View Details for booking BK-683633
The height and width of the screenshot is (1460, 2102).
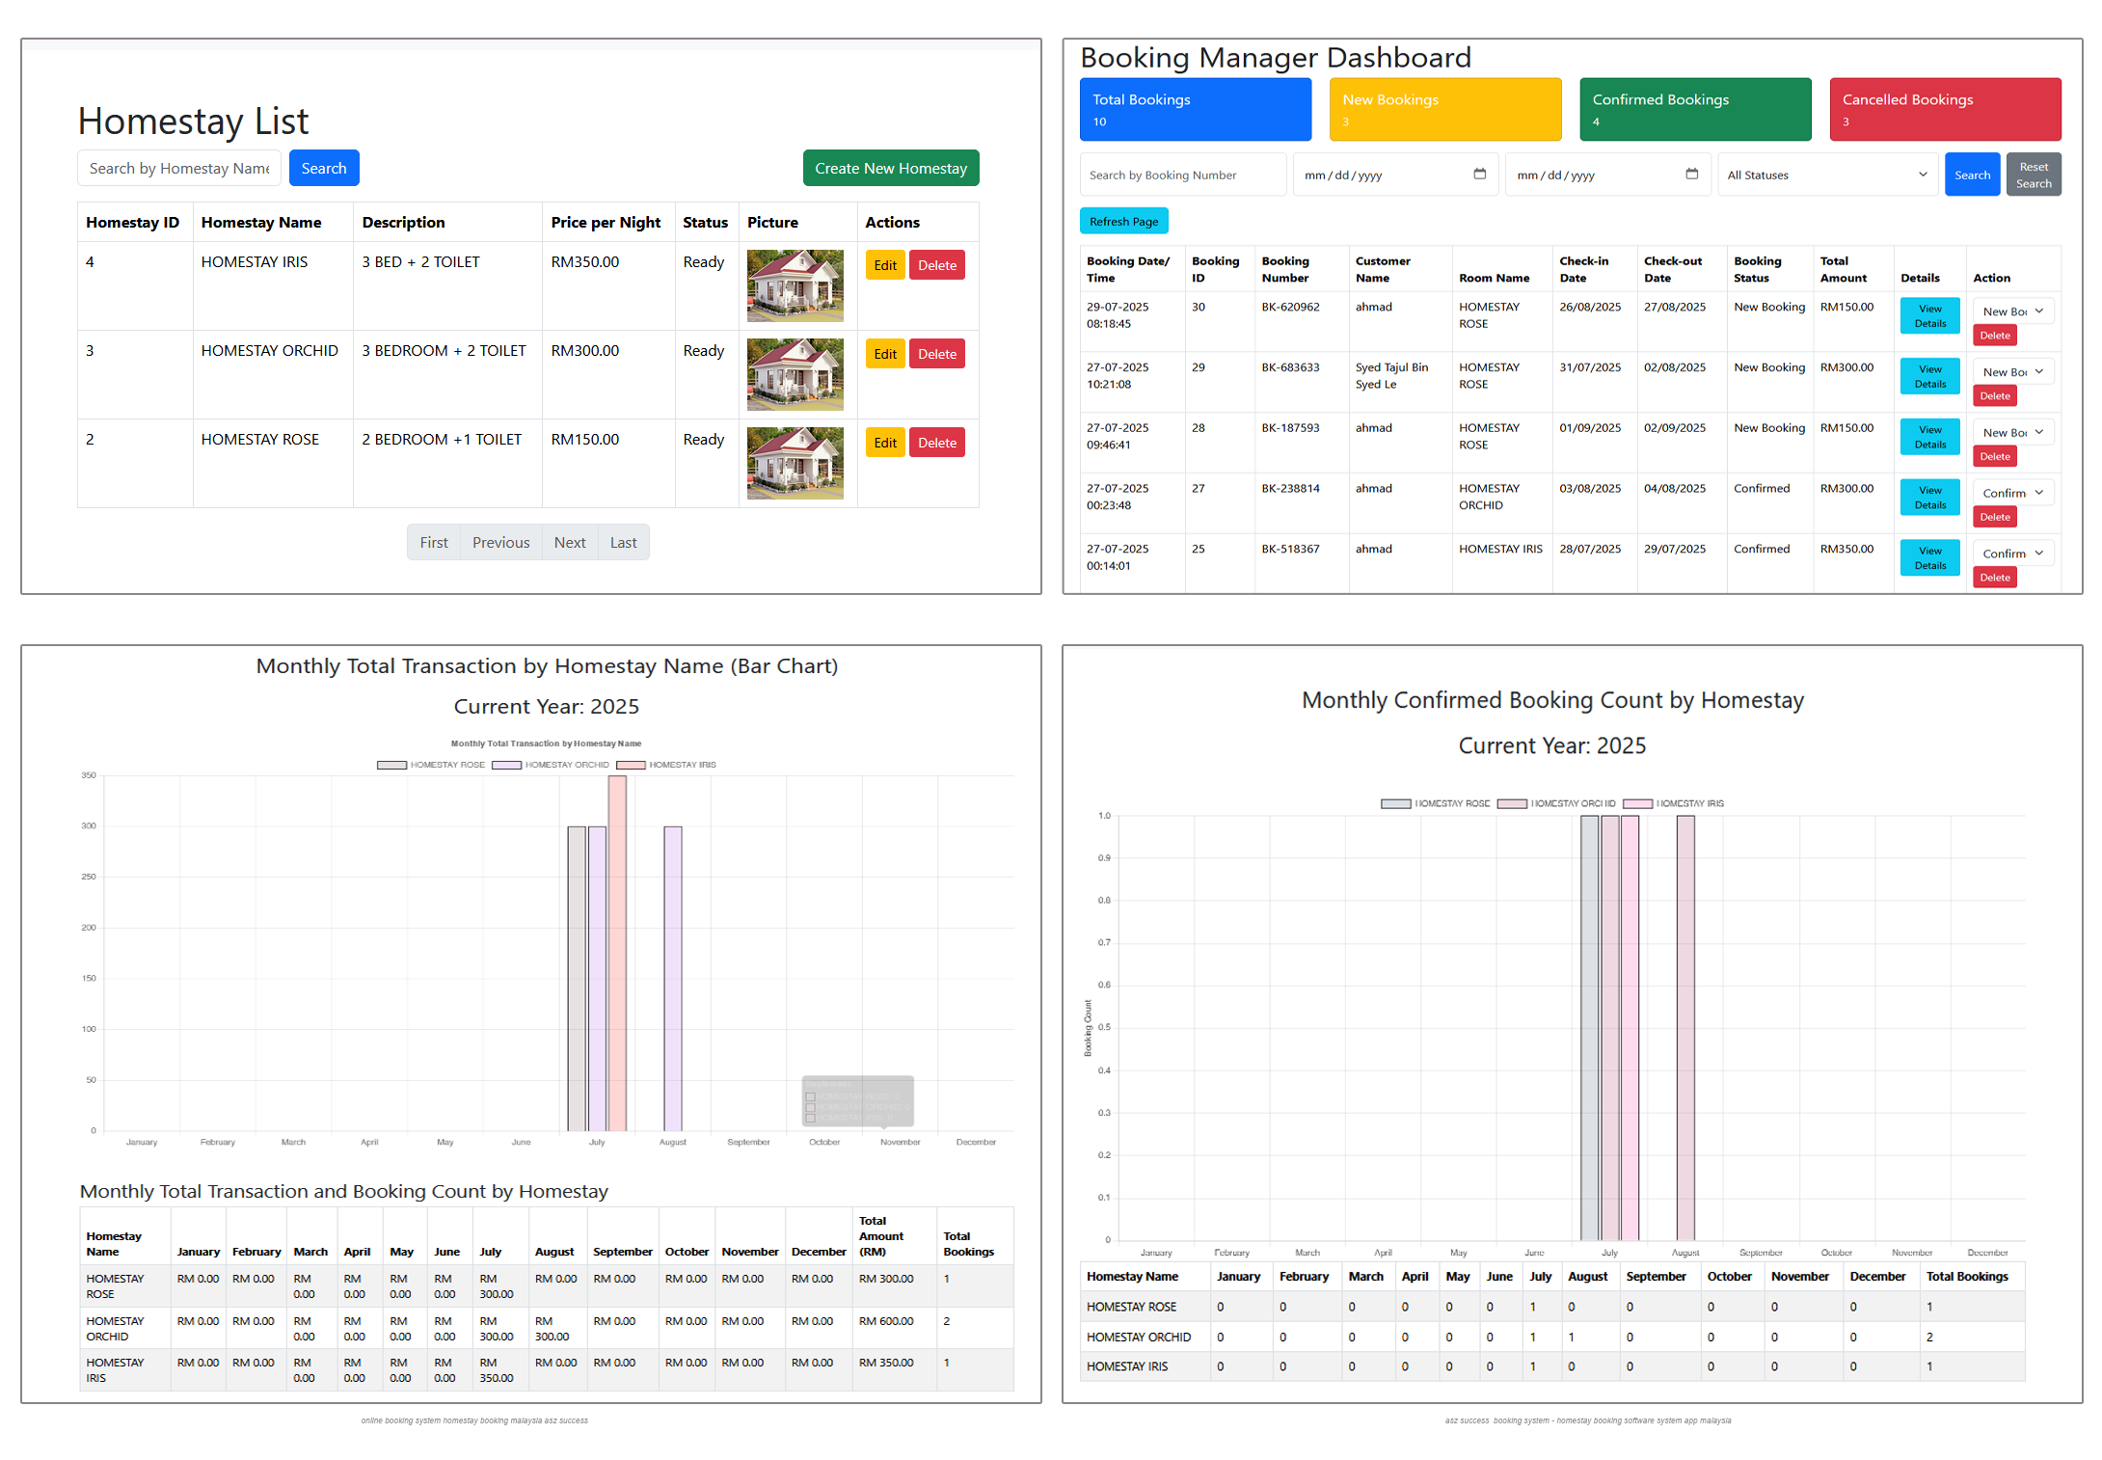pos(1929,376)
